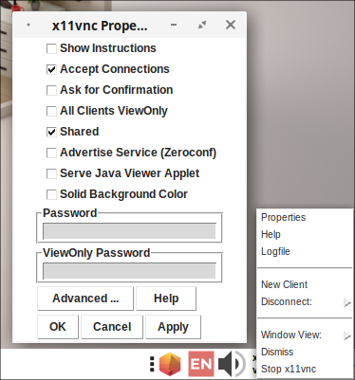Apply the x11vnc property changes
Viewport: 355px width, 380px height.
pos(173,327)
